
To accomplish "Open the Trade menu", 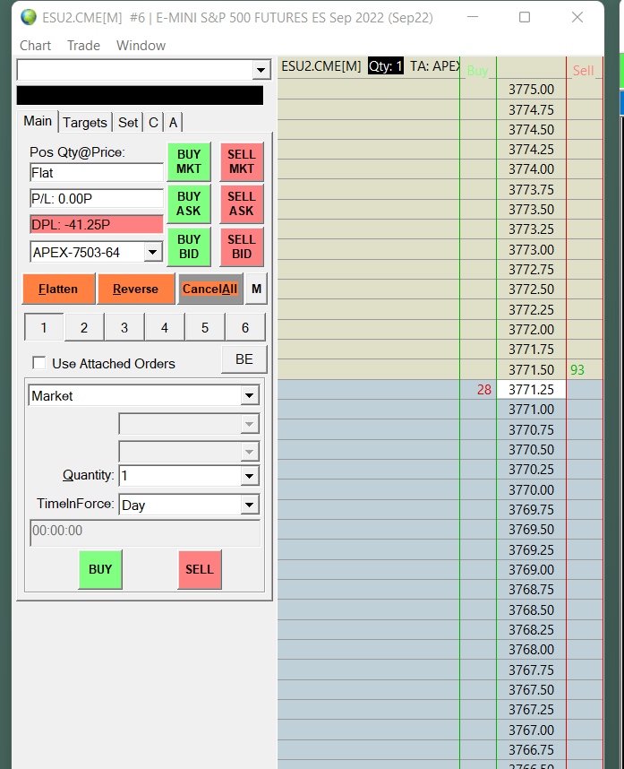I will 84,46.
